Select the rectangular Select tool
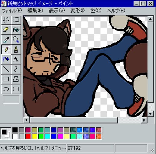The width and height of the screenshot is (156, 154). coord(16,20)
